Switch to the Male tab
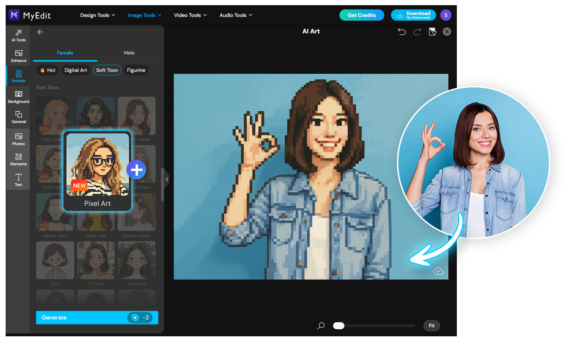 (x=129, y=53)
